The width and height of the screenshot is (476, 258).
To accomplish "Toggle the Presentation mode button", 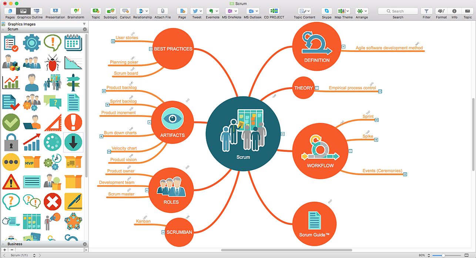I will (x=55, y=11).
